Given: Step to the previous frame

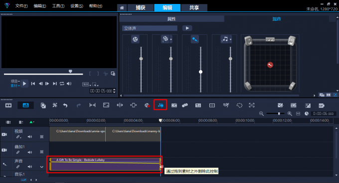Looking at the screenshot, I should point(40,84).
